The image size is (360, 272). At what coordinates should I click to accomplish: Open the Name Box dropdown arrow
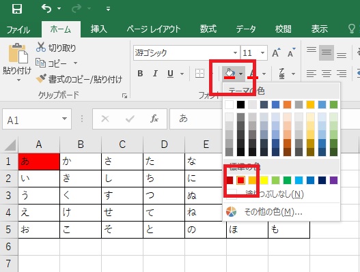click(64, 119)
